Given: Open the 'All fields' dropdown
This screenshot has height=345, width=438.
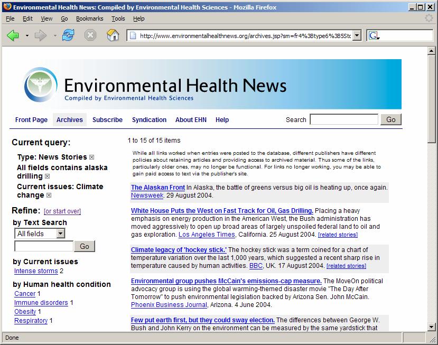Looking at the screenshot, I should tap(40, 234).
